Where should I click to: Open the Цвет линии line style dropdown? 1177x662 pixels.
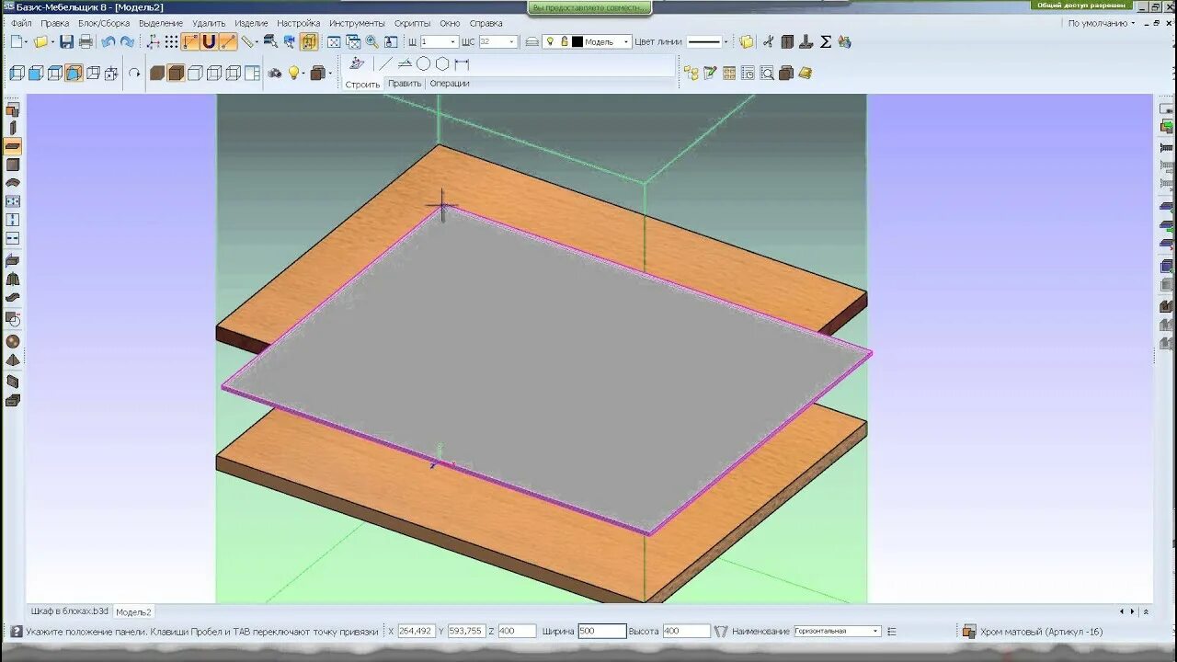(x=726, y=41)
